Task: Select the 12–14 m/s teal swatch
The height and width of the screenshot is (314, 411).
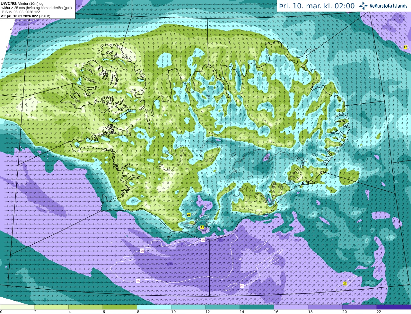Action: (223, 307)
